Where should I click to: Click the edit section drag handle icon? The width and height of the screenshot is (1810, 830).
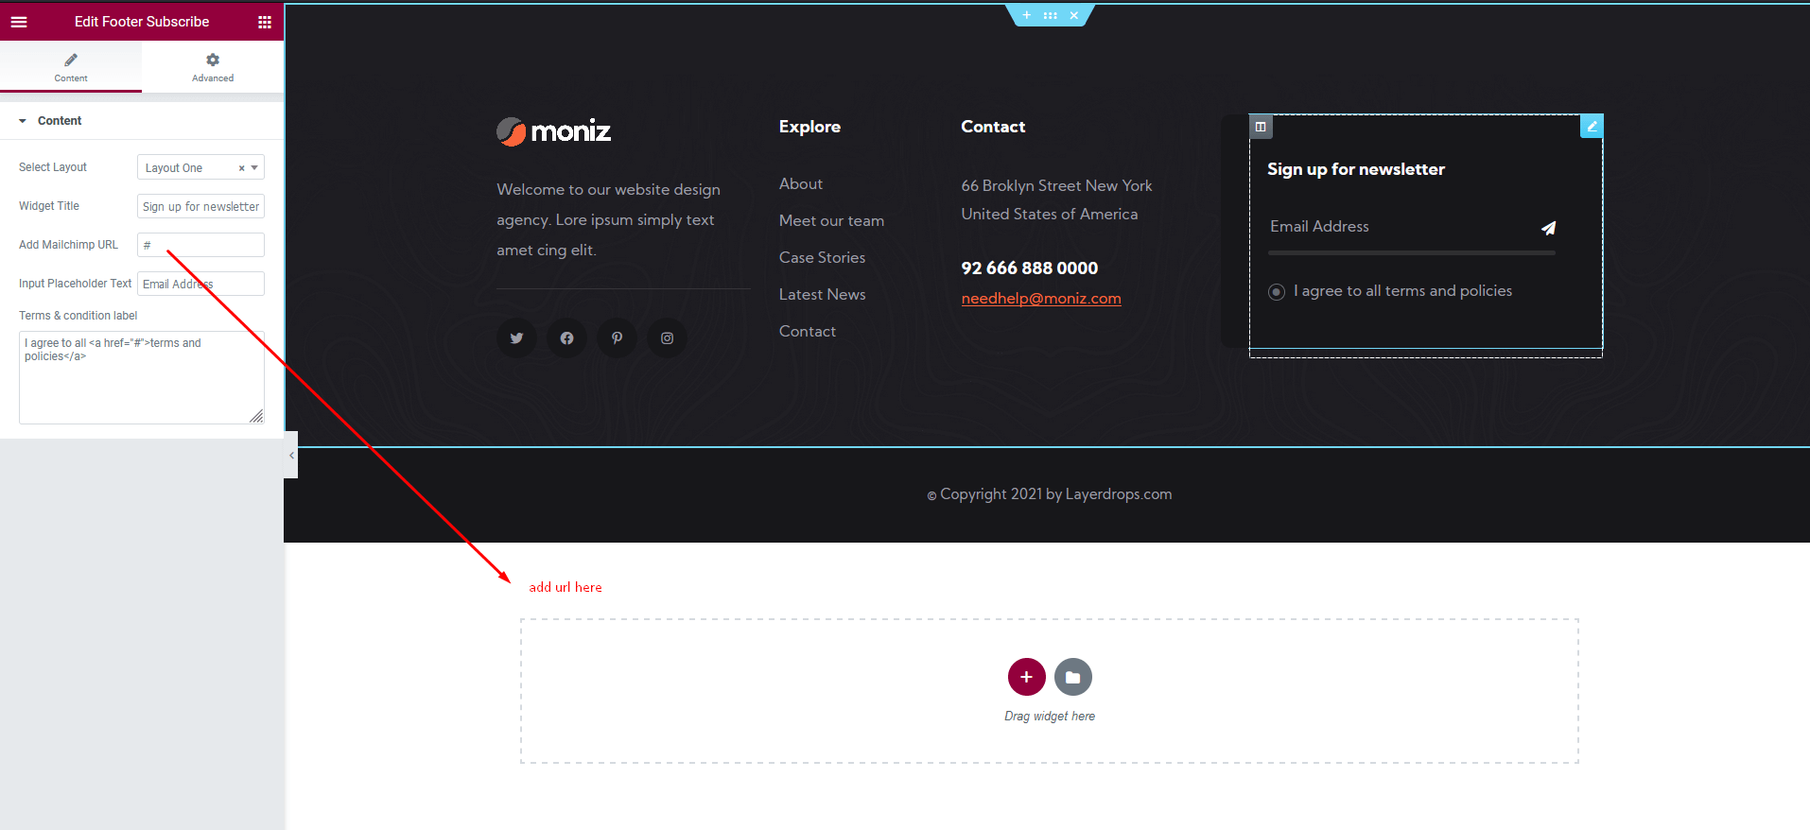pos(1050,15)
